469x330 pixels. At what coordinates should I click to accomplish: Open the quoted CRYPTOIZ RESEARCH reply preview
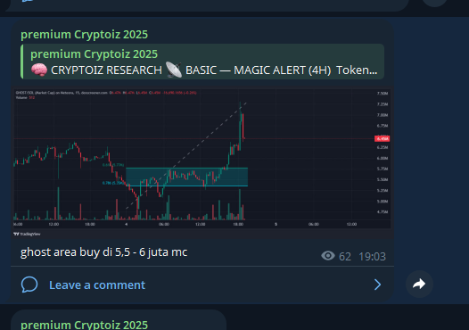202,62
